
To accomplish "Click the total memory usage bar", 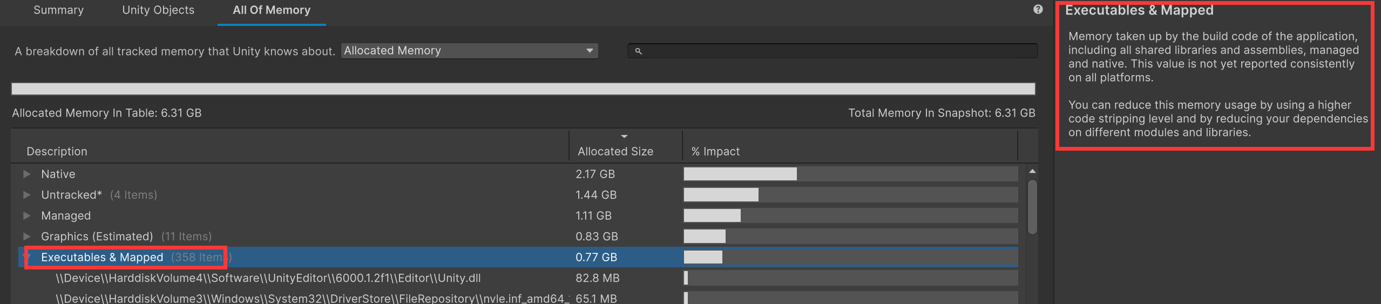I will point(523,89).
